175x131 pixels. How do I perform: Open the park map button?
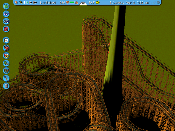point(6,6)
